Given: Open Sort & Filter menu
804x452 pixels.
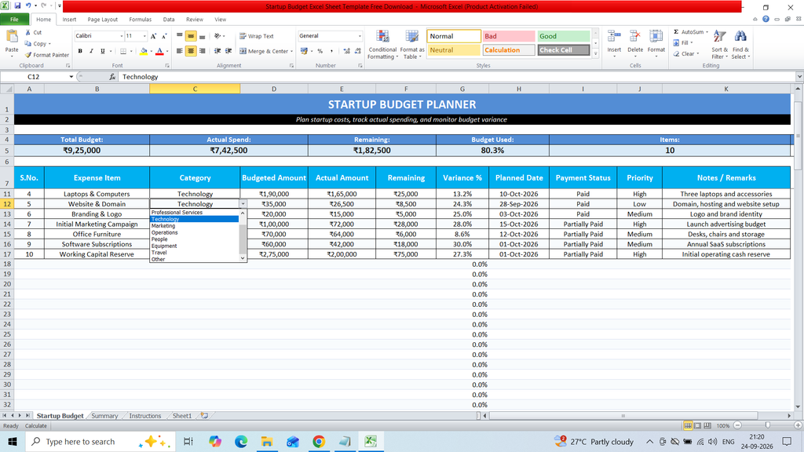Looking at the screenshot, I should coord(719,45).
